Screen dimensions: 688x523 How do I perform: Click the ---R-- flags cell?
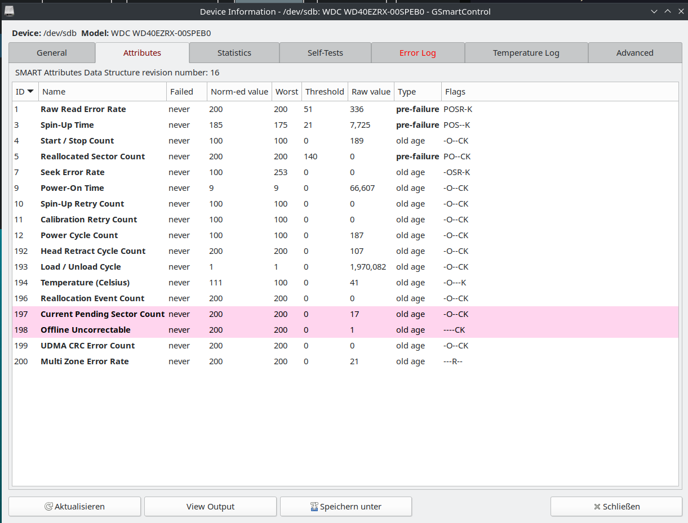point(453,361)
